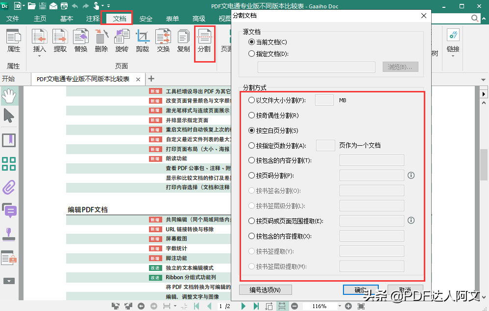Image resolution: width=489 pixels, height=311 pixels.
Task: Click the 开始 start tab
Action: tap(8, 79)
